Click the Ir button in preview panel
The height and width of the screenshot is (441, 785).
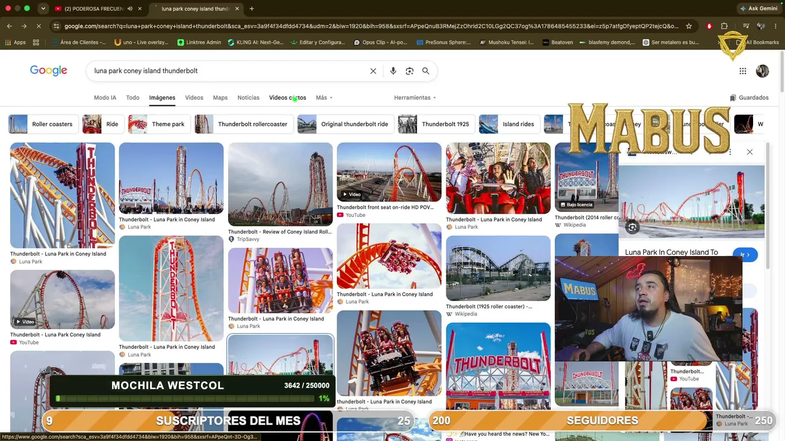pyautogui.click(x=745, y=255)
